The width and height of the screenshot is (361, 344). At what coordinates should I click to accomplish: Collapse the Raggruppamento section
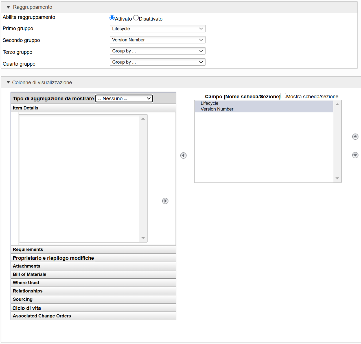[8, 7]
